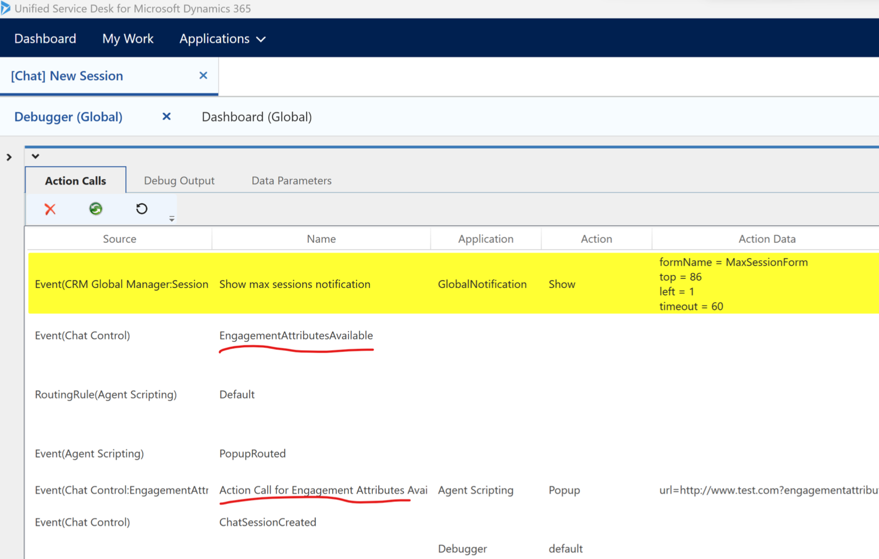Screen dimensions: 879x559
Task: Click the green refresh icon in toolbar
Action: click(96, 209)
